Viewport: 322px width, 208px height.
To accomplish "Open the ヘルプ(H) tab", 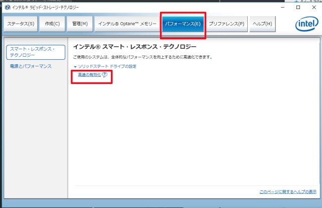I will tap(262, 24).
